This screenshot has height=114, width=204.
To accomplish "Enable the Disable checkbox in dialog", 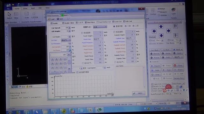I will pyautogui.click(x=52, y=23).
